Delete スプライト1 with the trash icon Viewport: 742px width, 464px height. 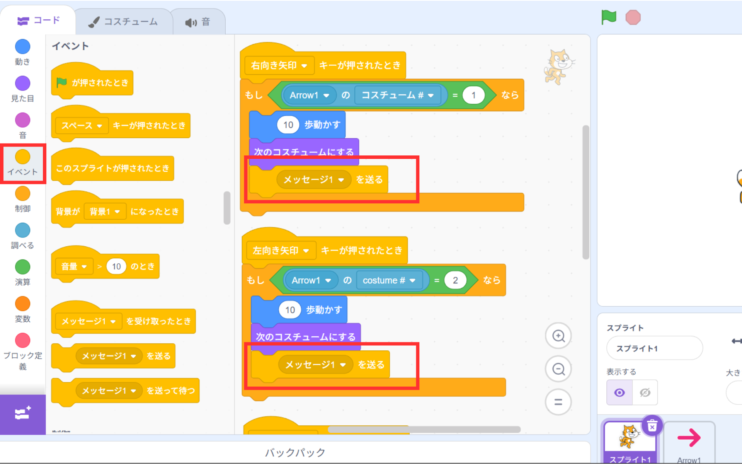coord(652,426)
